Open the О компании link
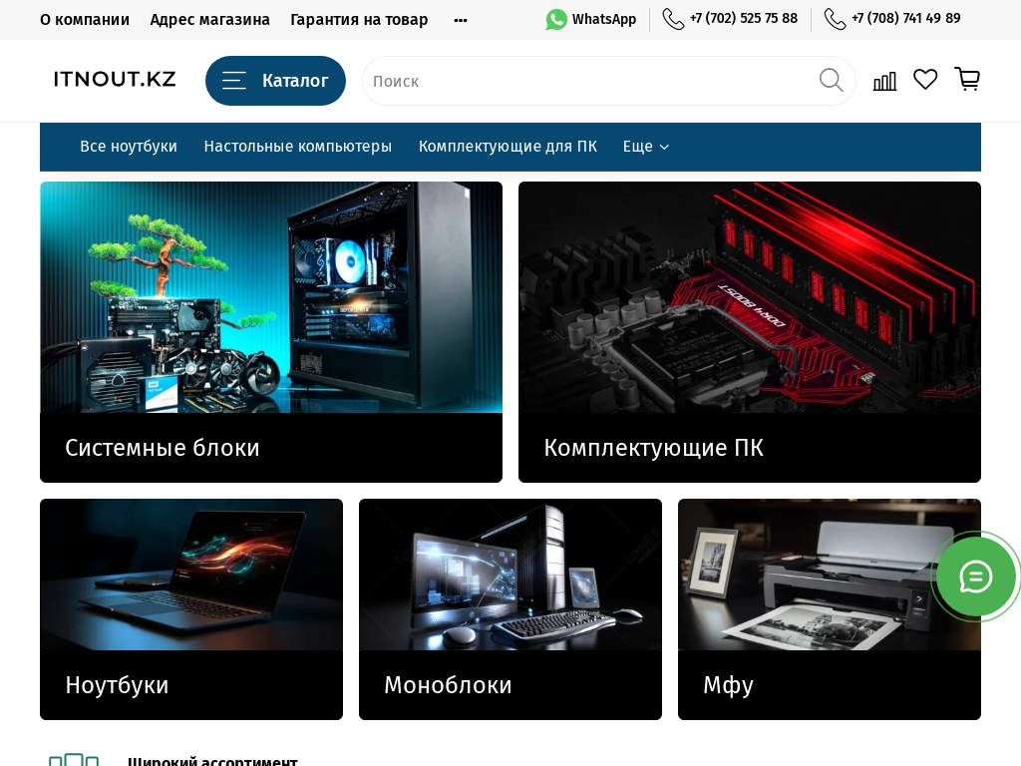The height and width of the screenshot is (766, 1021). (x=85, y=20)
